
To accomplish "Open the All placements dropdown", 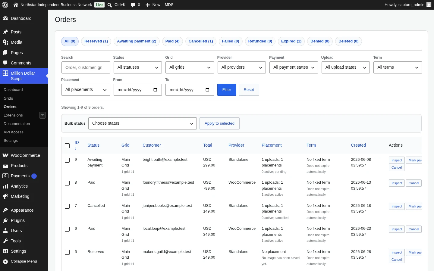I will (86, 90).
